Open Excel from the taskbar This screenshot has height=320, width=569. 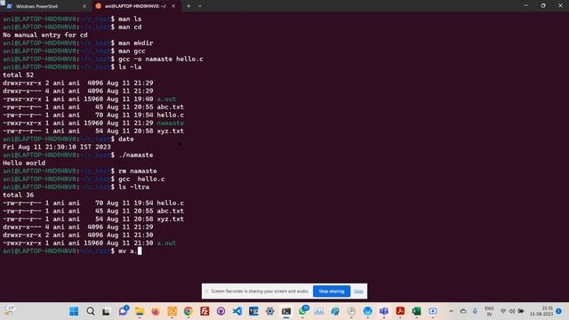pyautogui.click(x=417, y=311)
